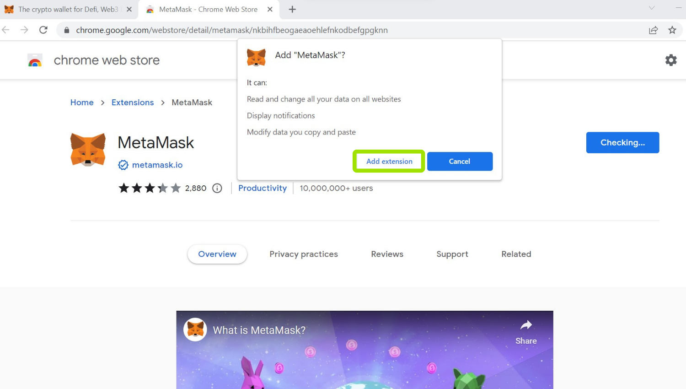Screen dimensions: 686x389
Task: Select the Overview tab
Action: point(217,254)
